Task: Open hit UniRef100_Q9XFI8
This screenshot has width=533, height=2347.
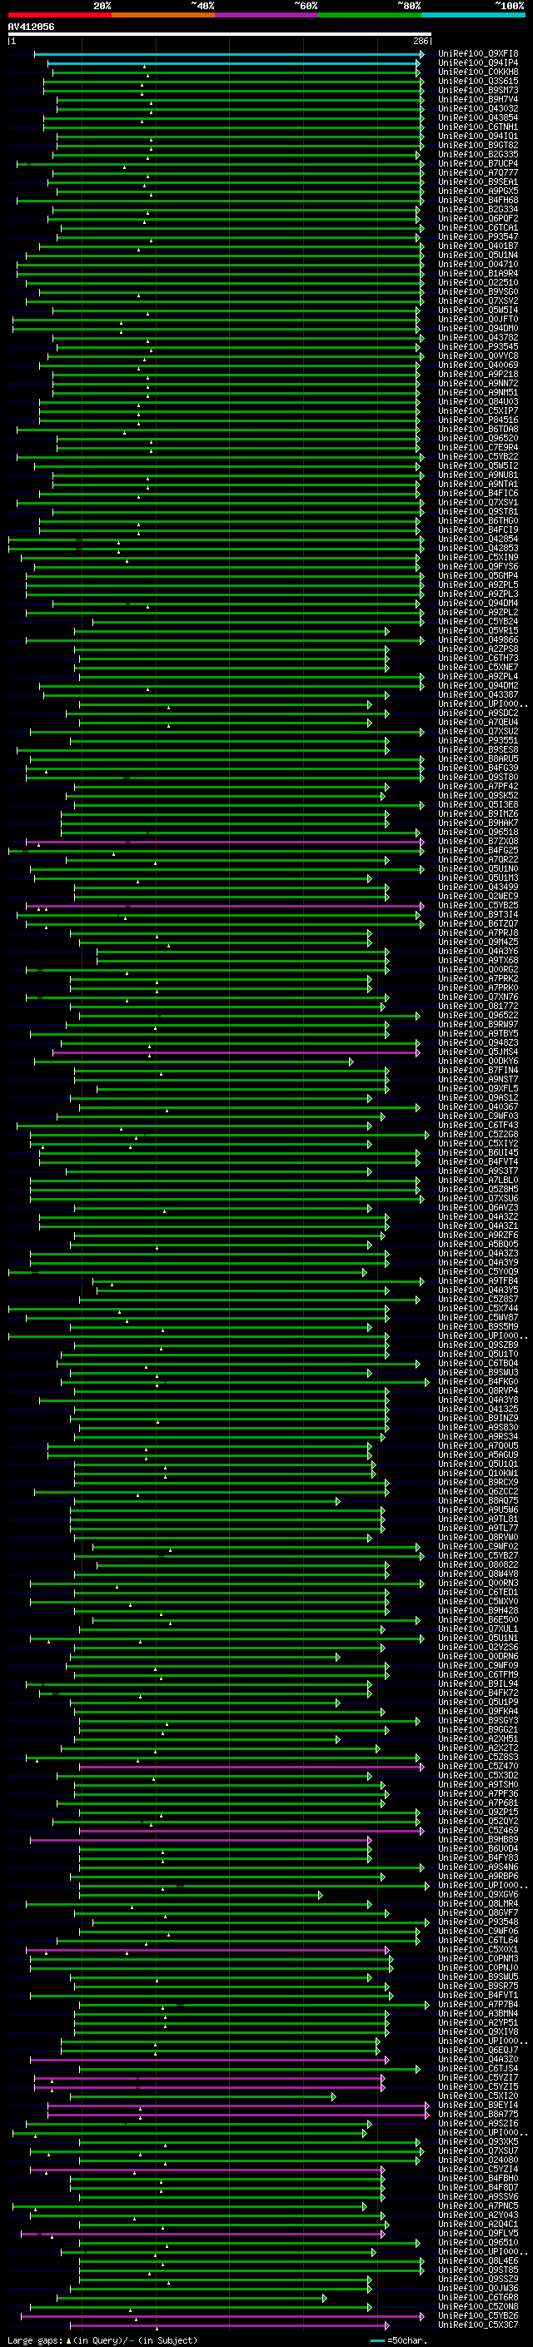Action: tap(478, 54)
